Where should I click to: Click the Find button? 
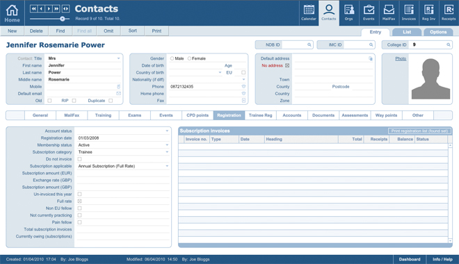click(x=61, y=31)
